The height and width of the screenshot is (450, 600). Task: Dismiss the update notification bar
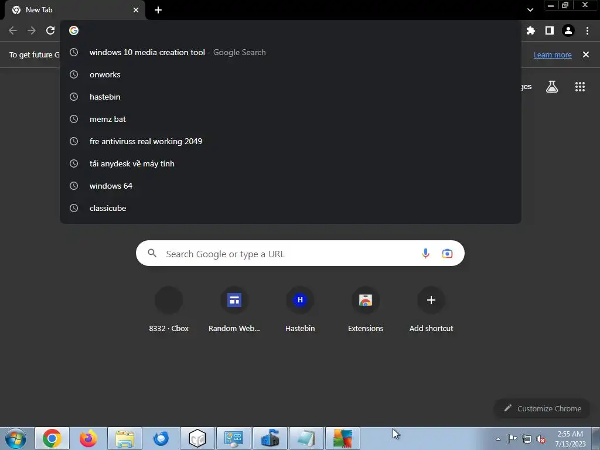(x=586, y=54)
